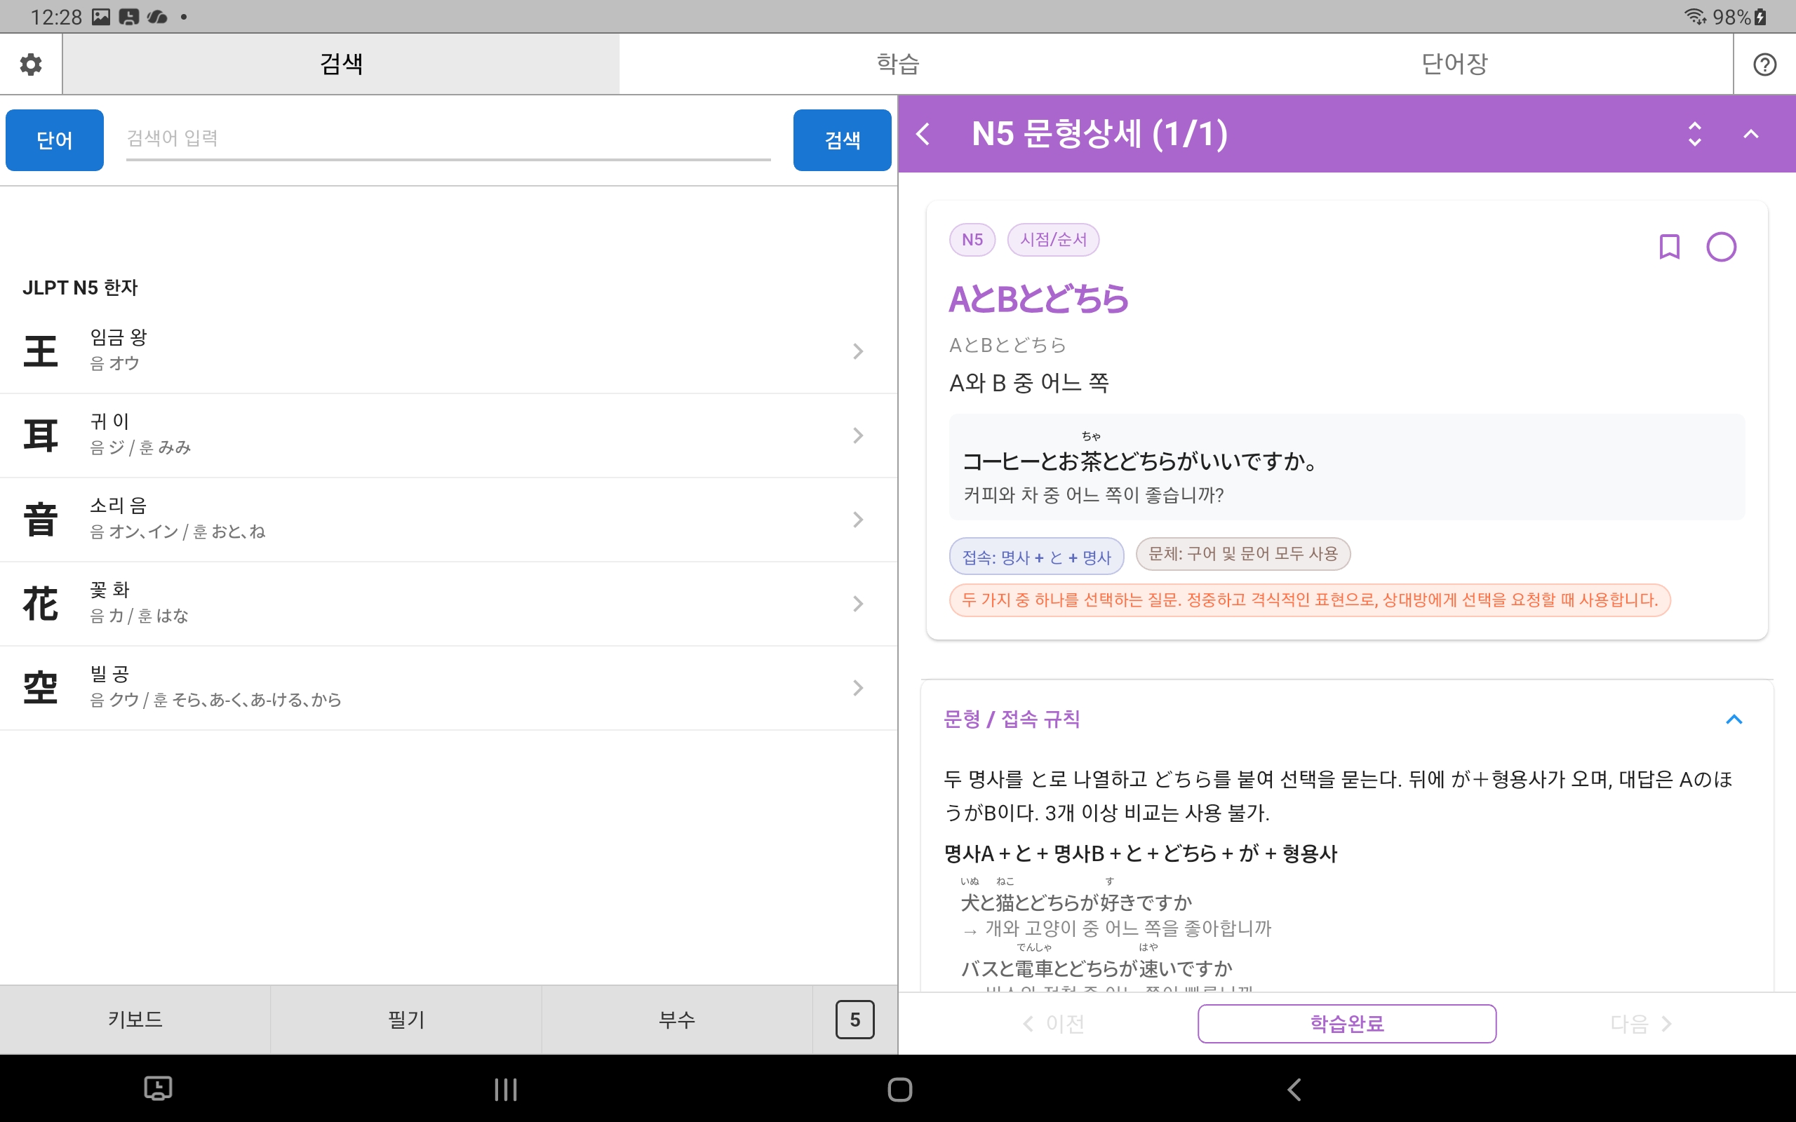This screenshot has width=1796, height=1122.
Task: Tap the chevron on the 音 row
Action: 858,520
